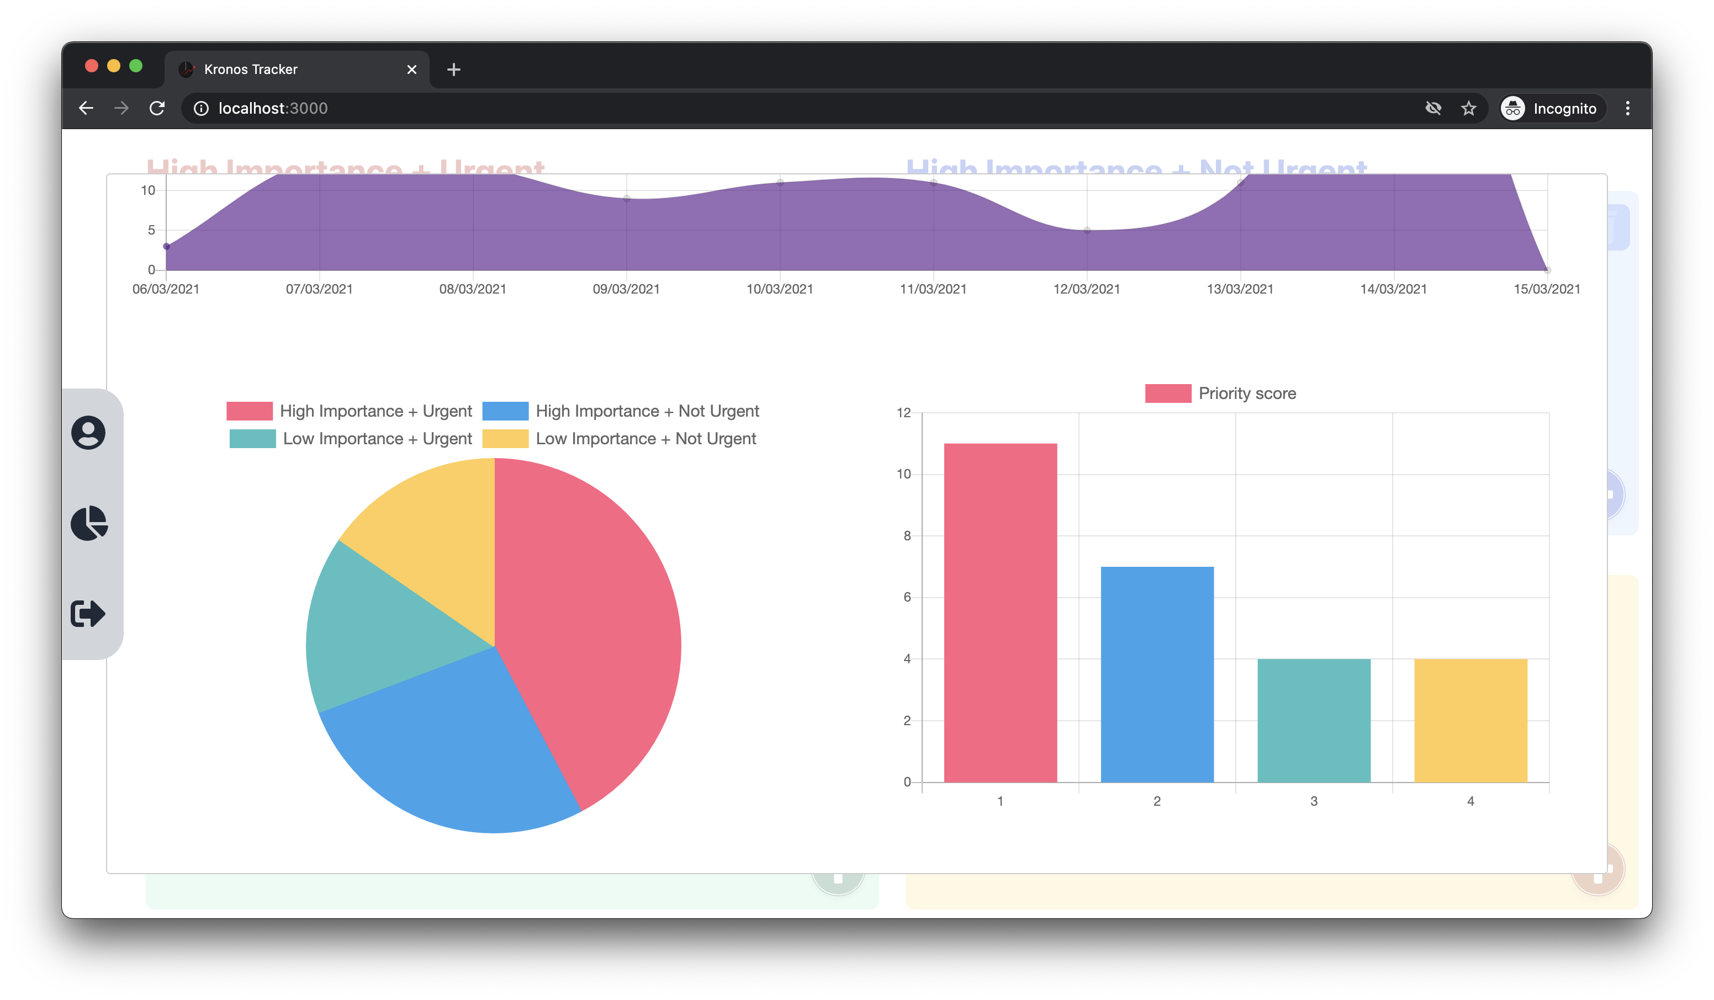This screenshot has height=1000, width=1714.
Task: Bookmark page with the star icon
Action: [x=1468, y=108]
